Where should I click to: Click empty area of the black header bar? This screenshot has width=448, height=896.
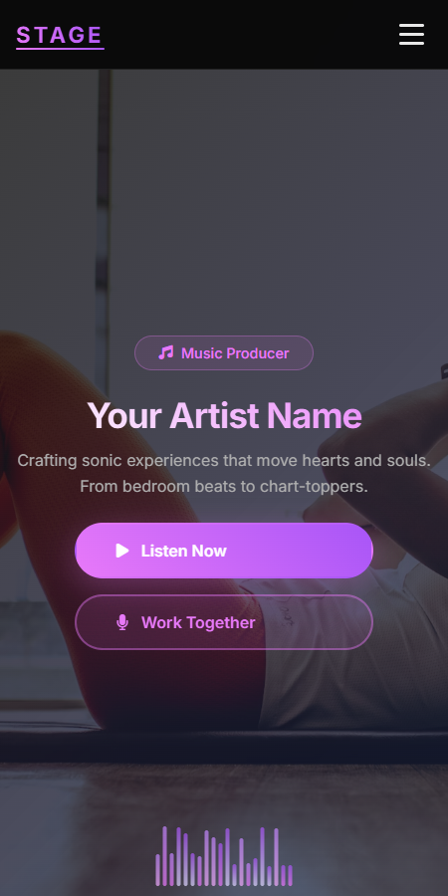pos(252,34)
